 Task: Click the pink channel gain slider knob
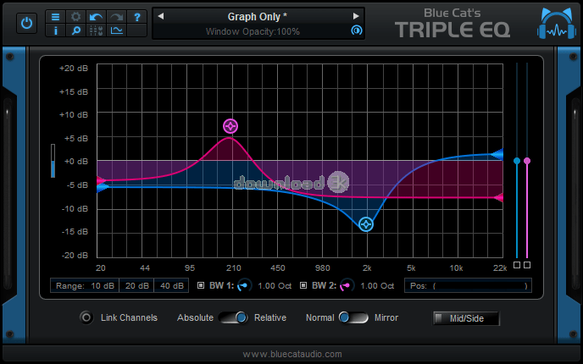click(x=527, y=161)
